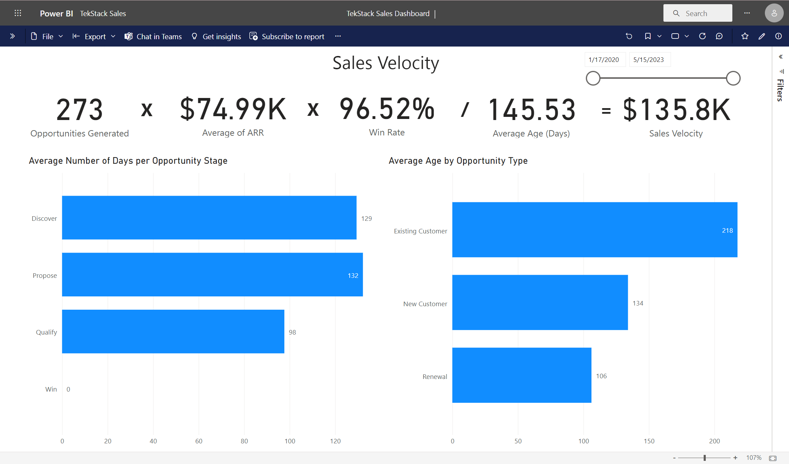Open the Subscribe to report panel
The height and width of the screenshot is (464, 789).
pos(287,36)
